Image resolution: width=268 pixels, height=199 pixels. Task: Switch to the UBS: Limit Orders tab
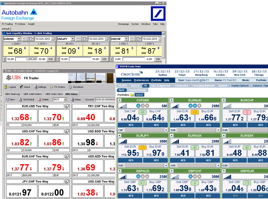pos(32,94)
